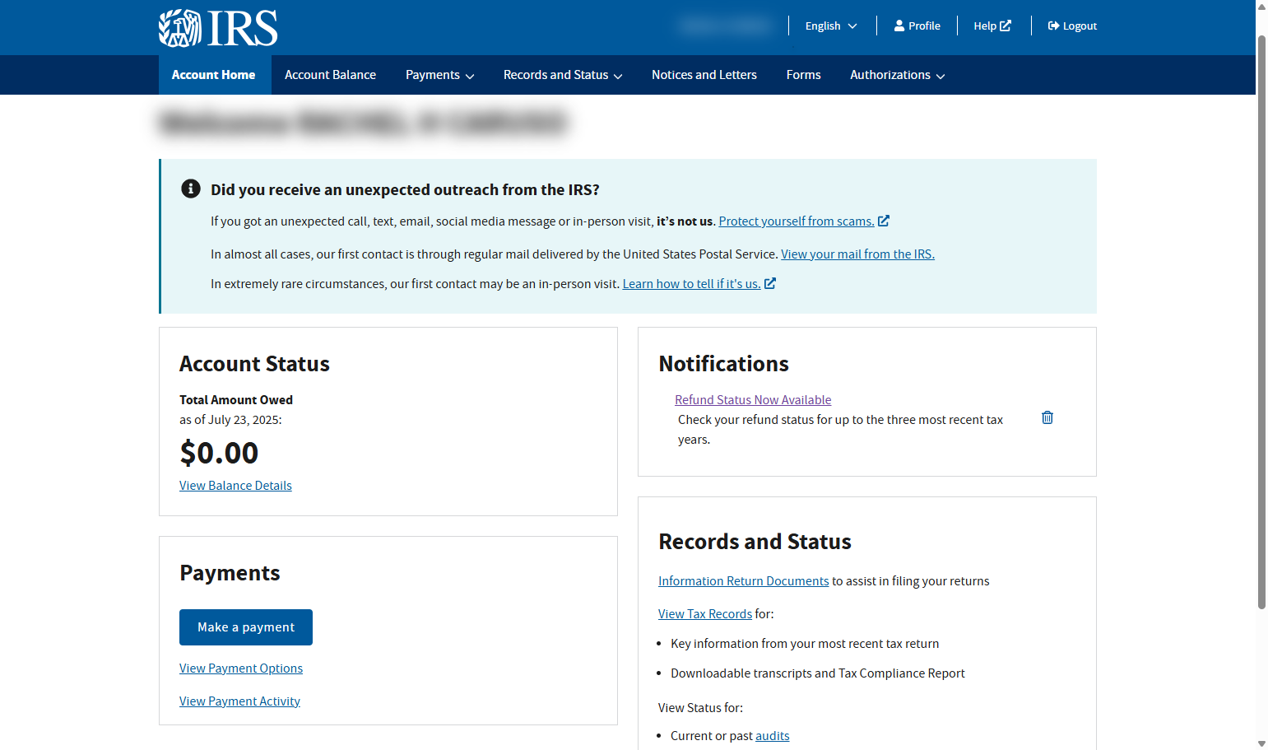Expand the Authorizations menu
The image size is (1268, 750).
coord(898,75)
